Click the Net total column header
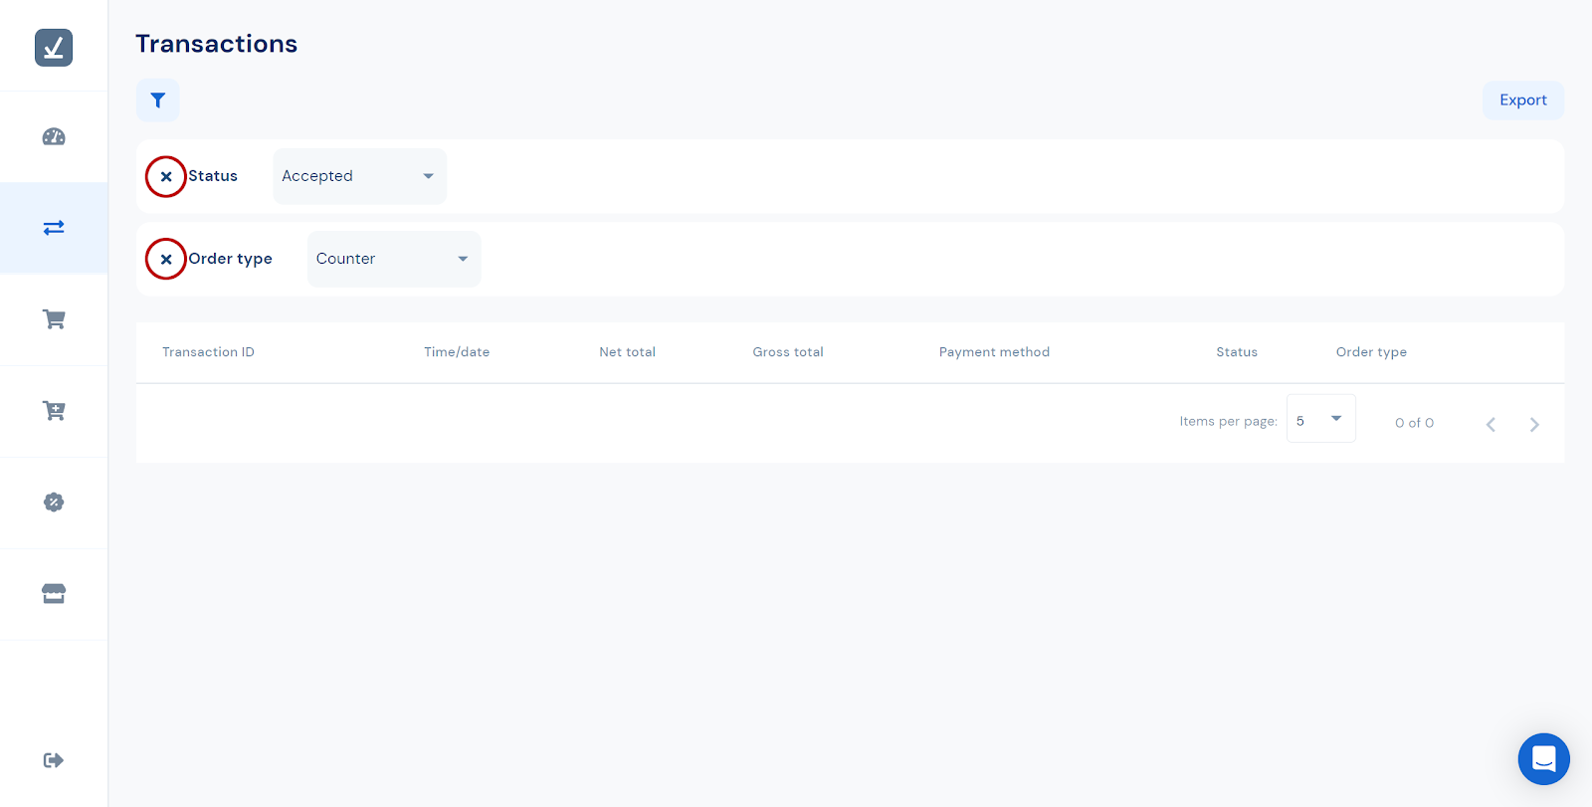1592x807 pixels. tap(628, 352)
